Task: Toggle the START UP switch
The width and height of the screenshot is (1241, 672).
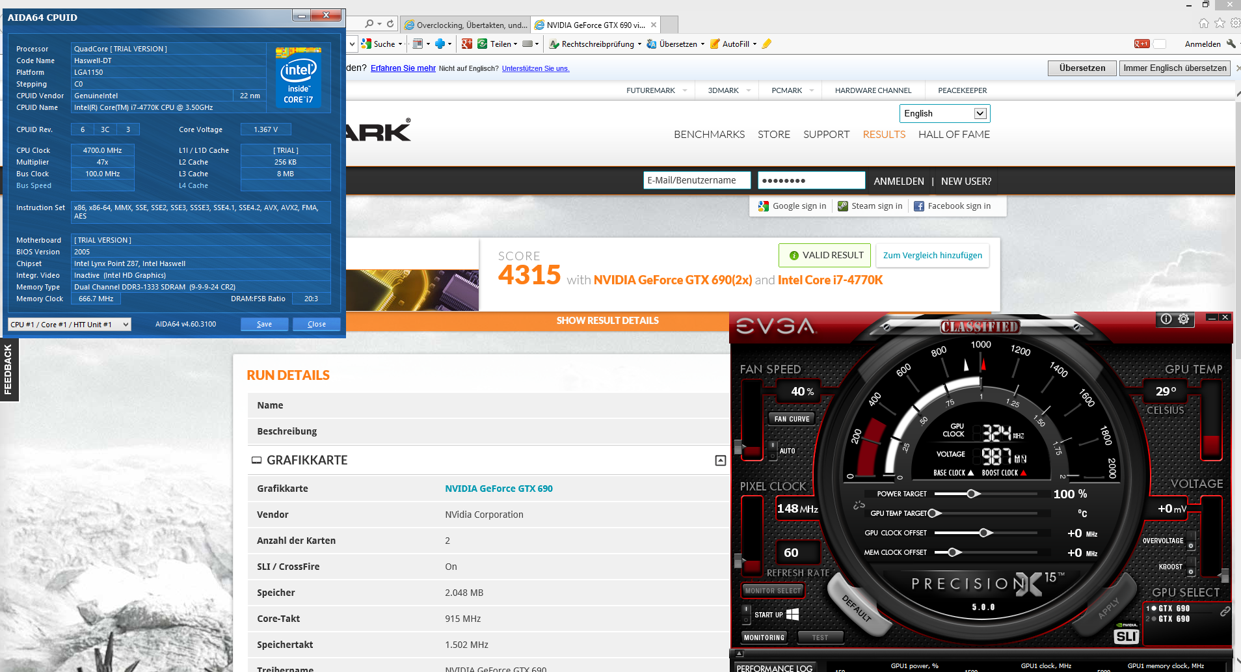Action: [746, 614]
